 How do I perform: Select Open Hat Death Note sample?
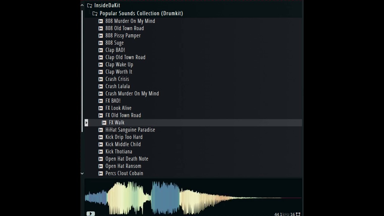pos(127,159)
